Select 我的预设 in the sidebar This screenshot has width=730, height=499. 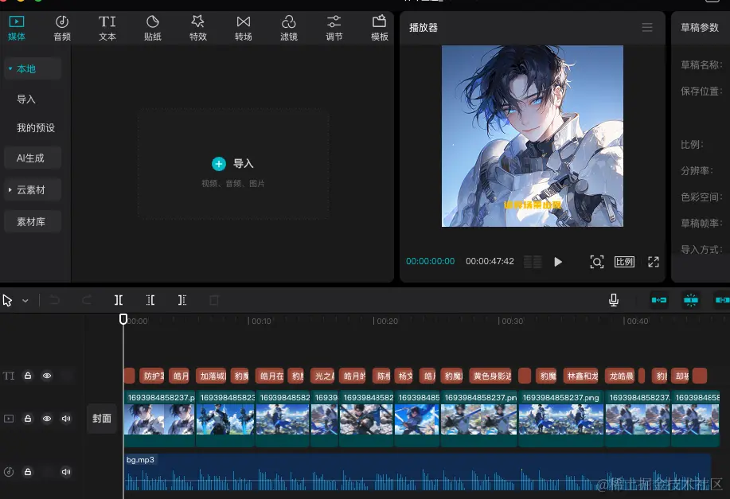click(x=36, y=127)
